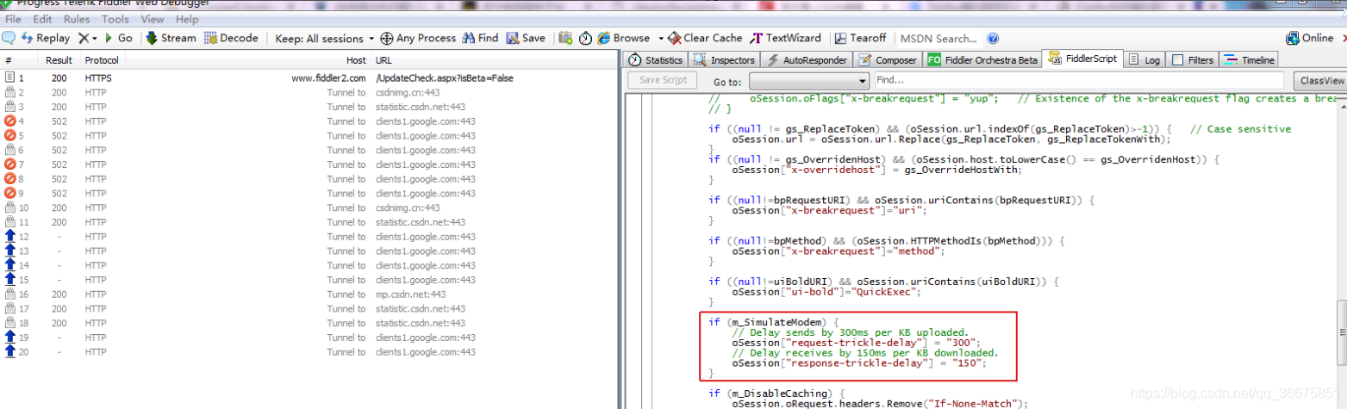Click the Tearoff button
Image resolution: width=1347 pixels, height=409 pixels.
tap(860, 38)
